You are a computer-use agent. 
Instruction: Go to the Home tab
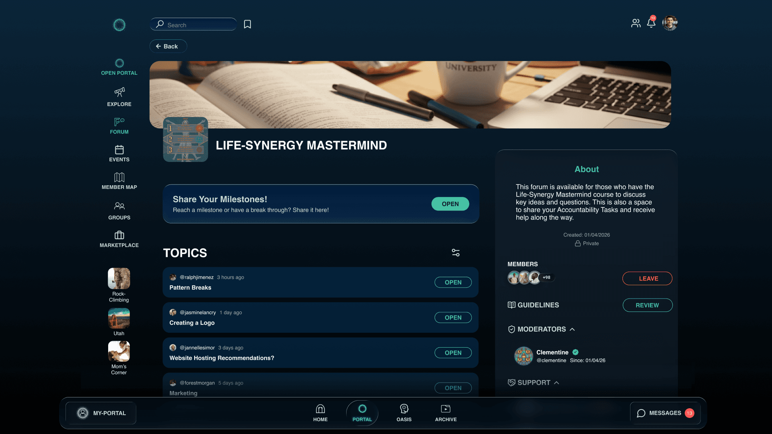tap(320, 413)
